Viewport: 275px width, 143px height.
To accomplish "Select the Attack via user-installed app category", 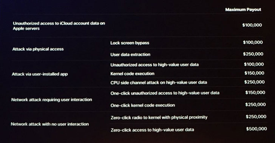I will [40, 74].
